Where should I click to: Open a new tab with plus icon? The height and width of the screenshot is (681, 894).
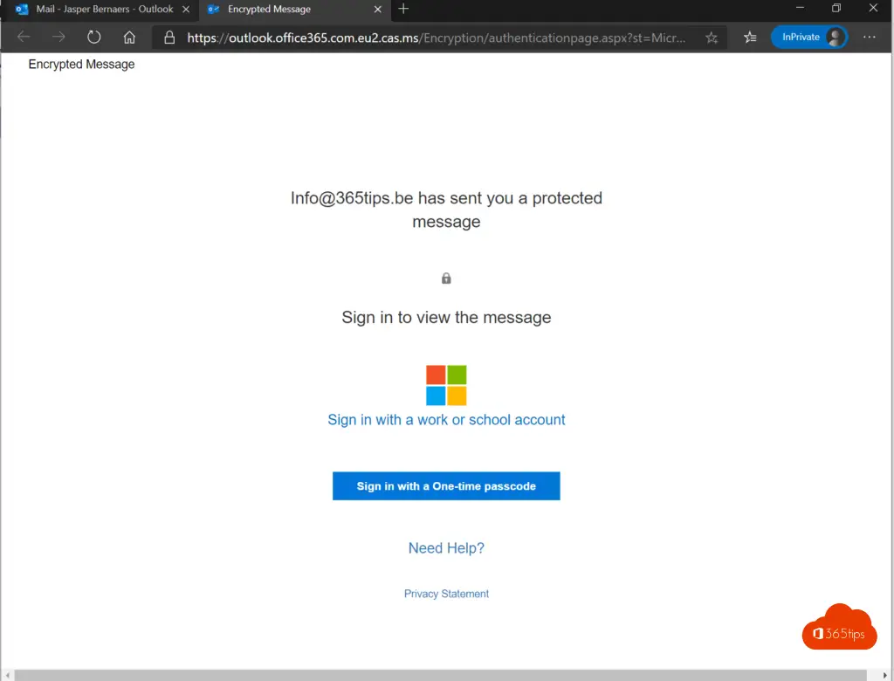click(x=403, y=9)
